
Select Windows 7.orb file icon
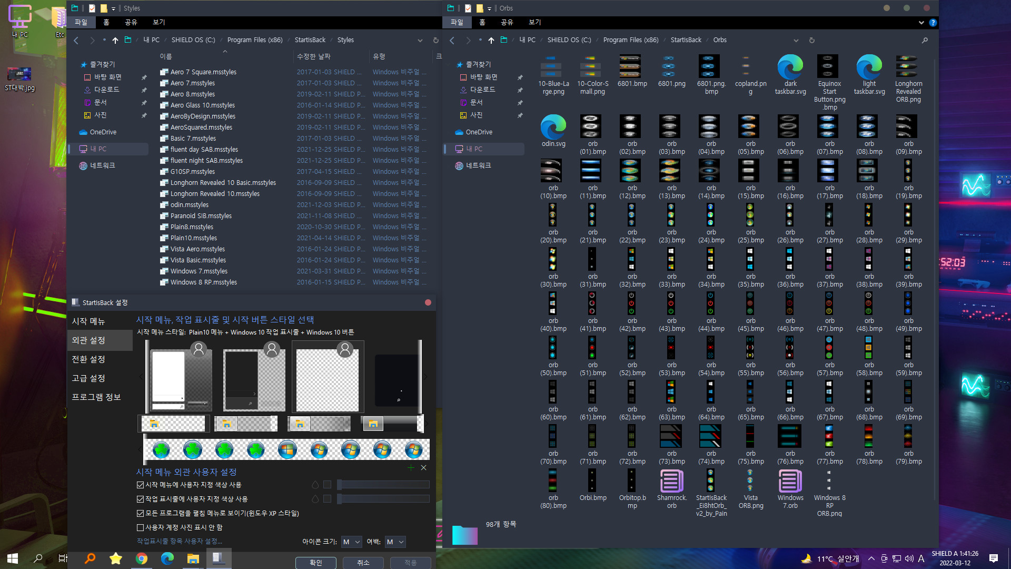coord(790,488)
